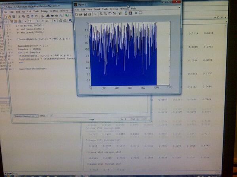Select Data Cursor tool in Figure

[120, 13]
